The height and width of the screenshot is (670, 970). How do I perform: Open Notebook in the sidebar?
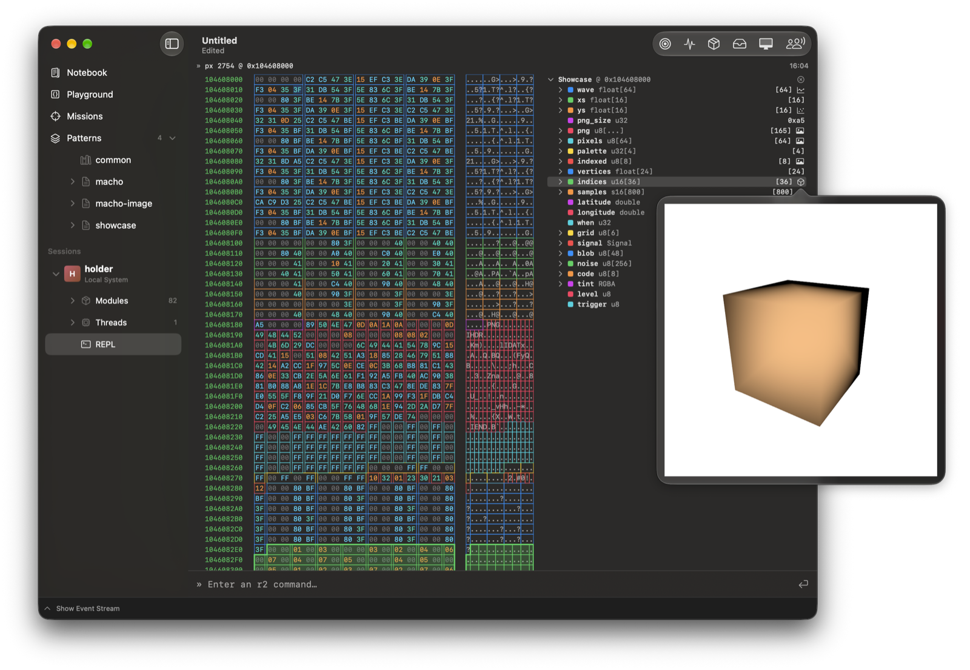[x=113, y=73]
